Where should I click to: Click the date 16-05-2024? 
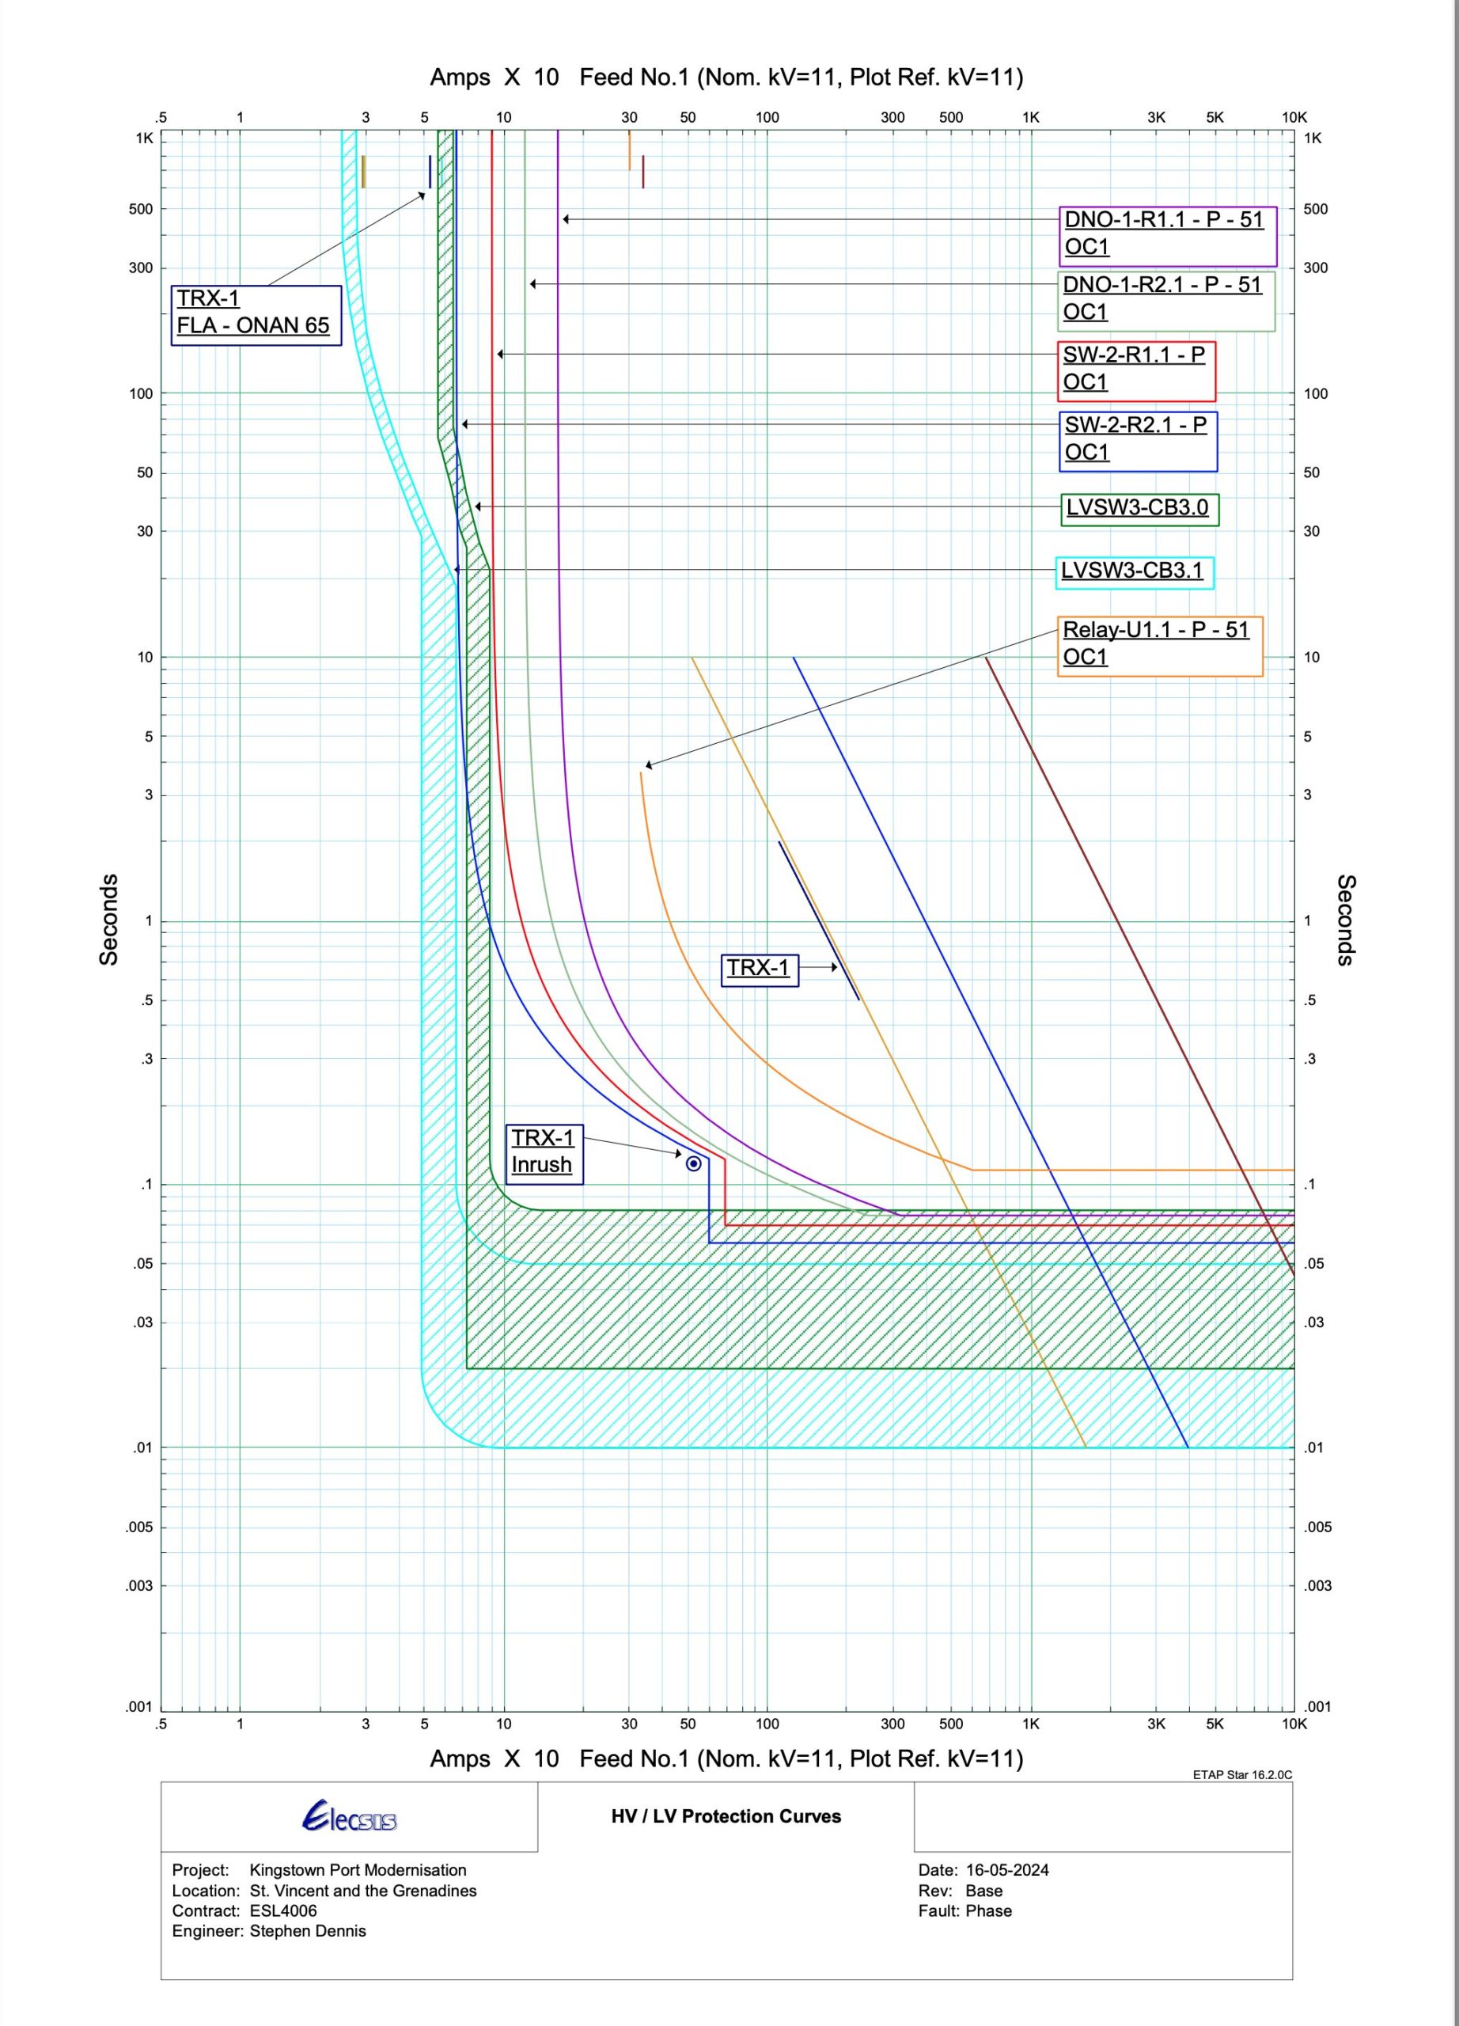point(1007,1871)
